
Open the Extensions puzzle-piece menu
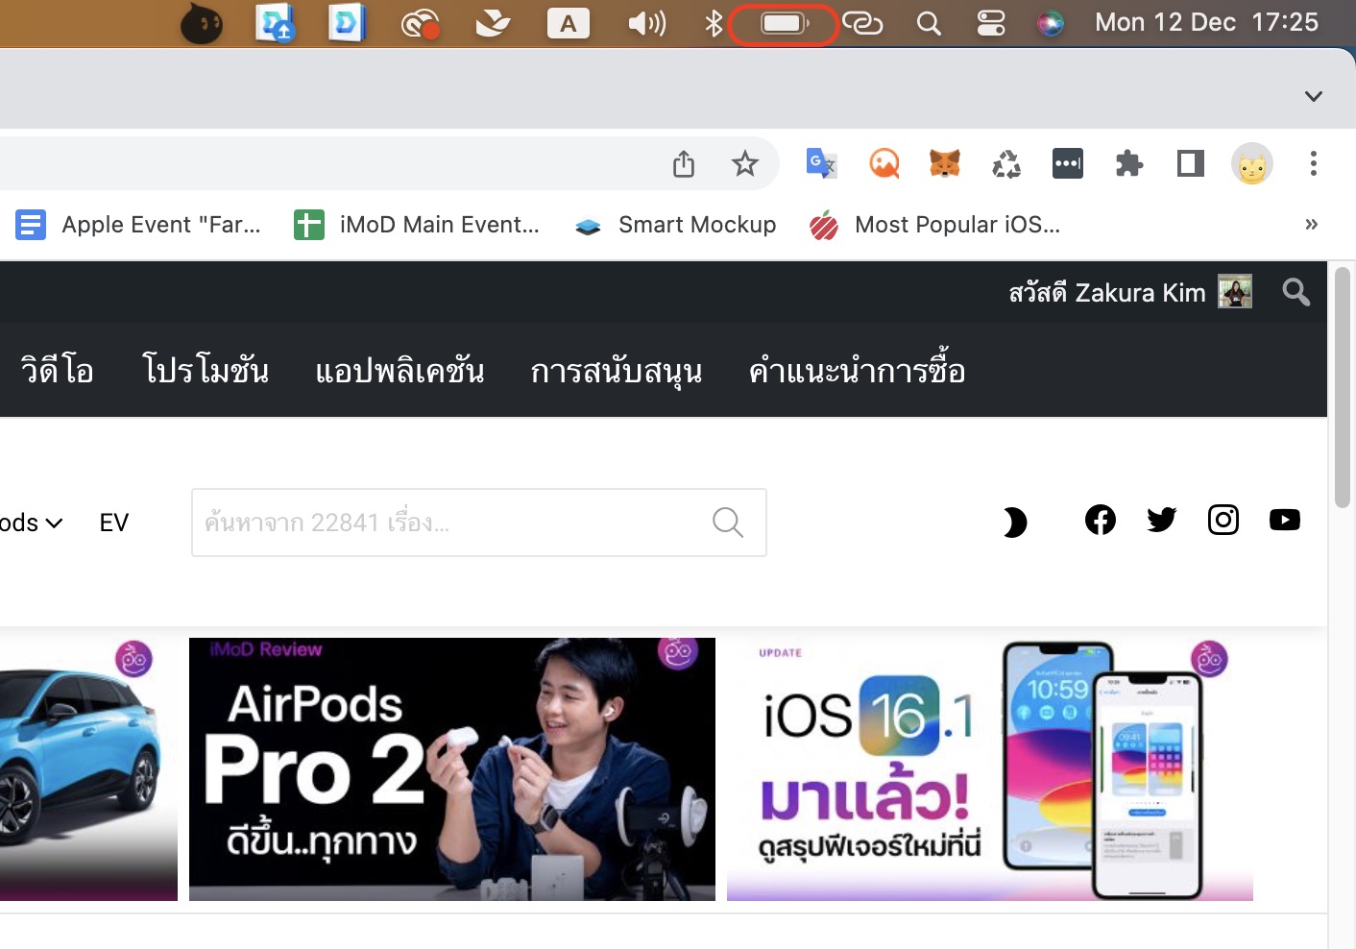click(x=1129, y=164)
